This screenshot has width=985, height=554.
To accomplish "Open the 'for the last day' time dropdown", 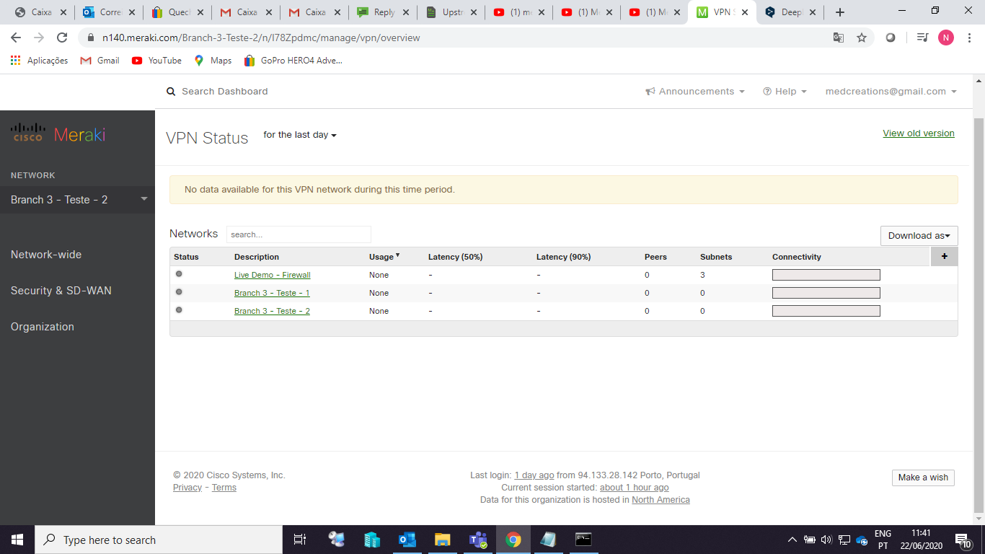I will pos(300,134).
